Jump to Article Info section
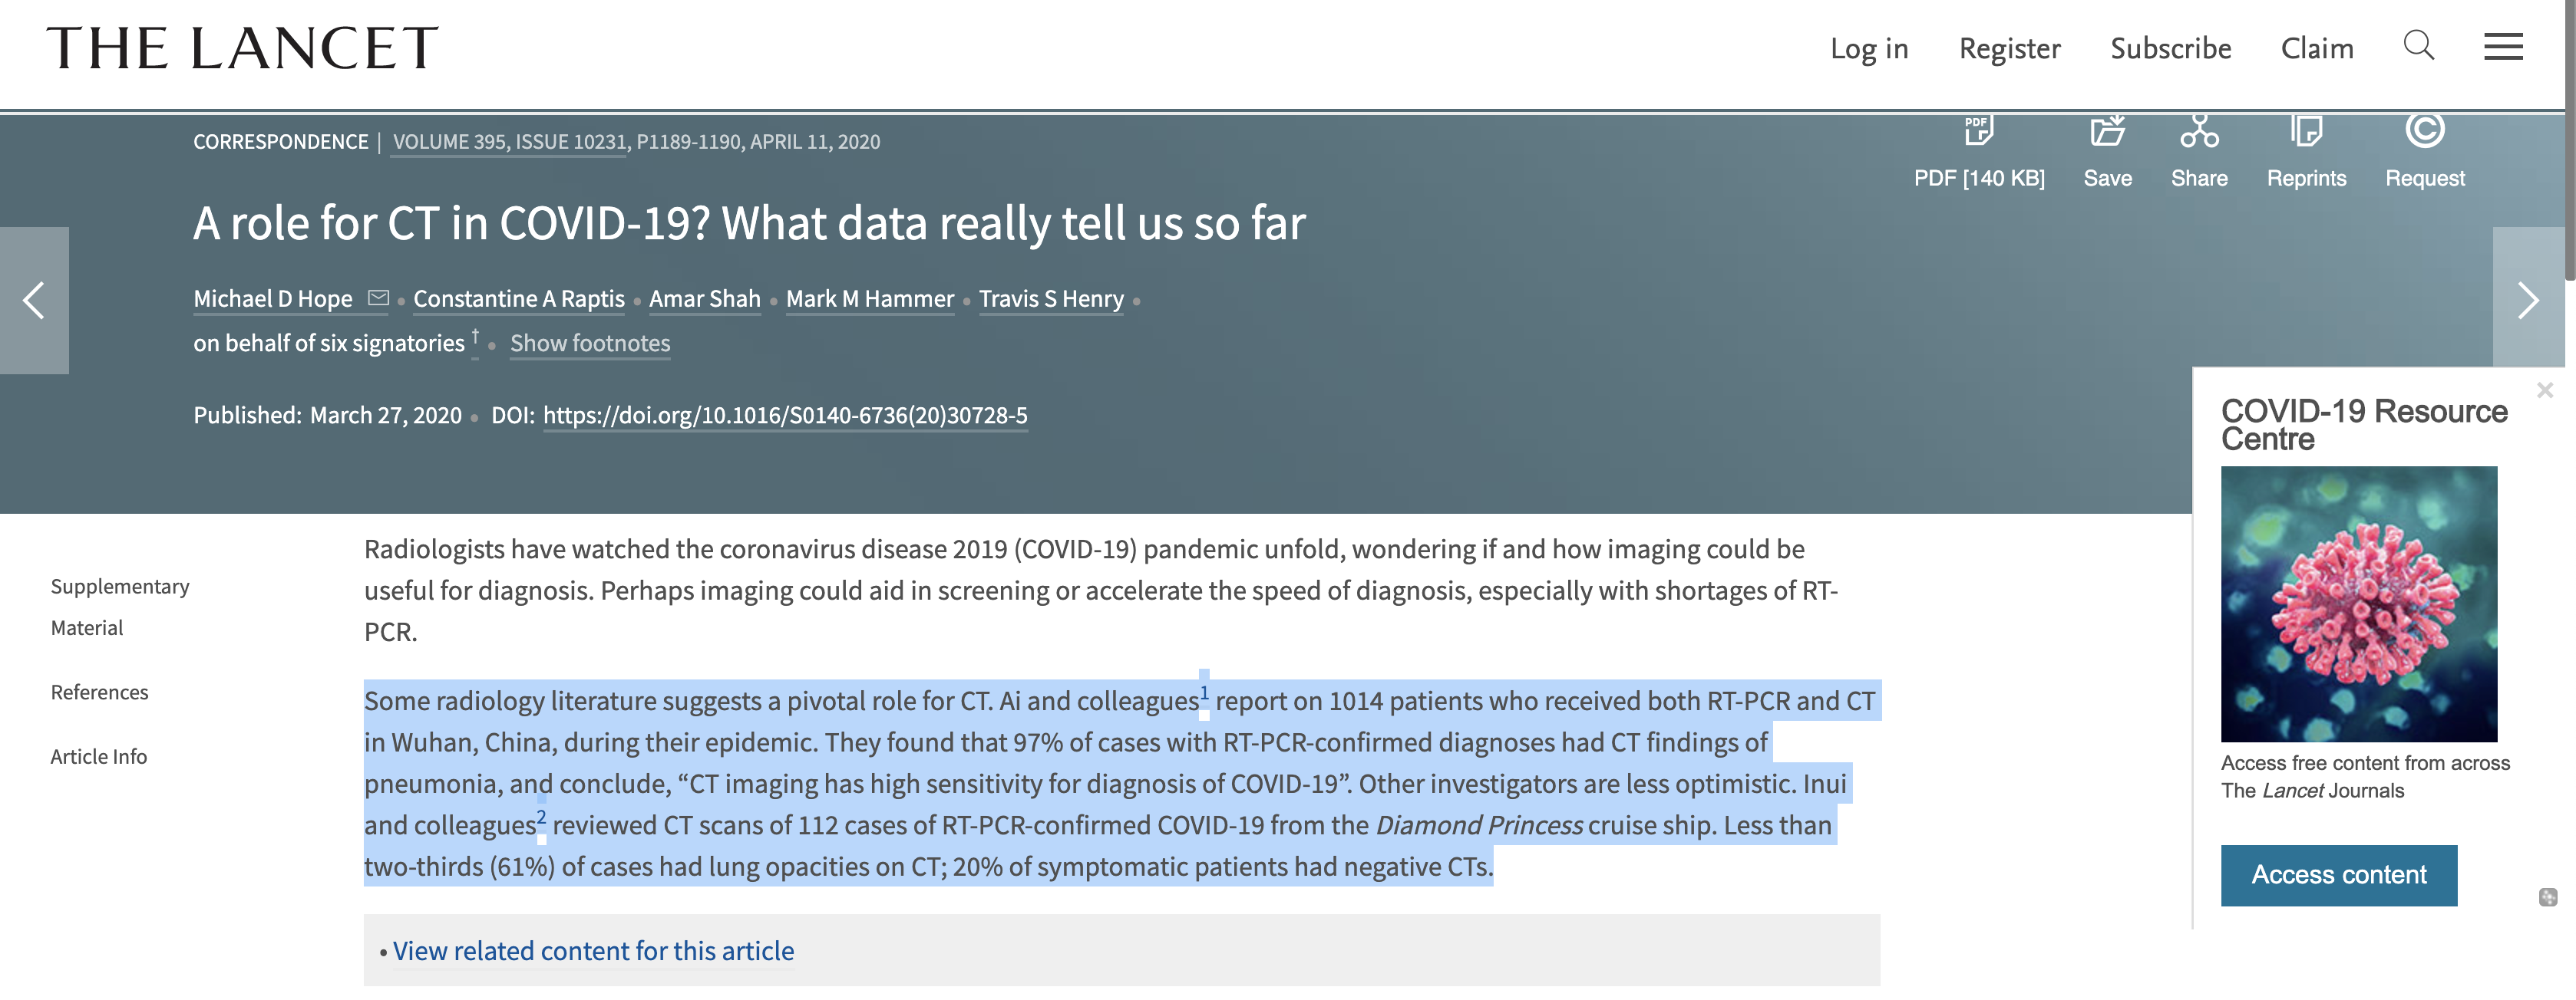2576x1000 pixels. pyautogui.click(x=98, y=756)
